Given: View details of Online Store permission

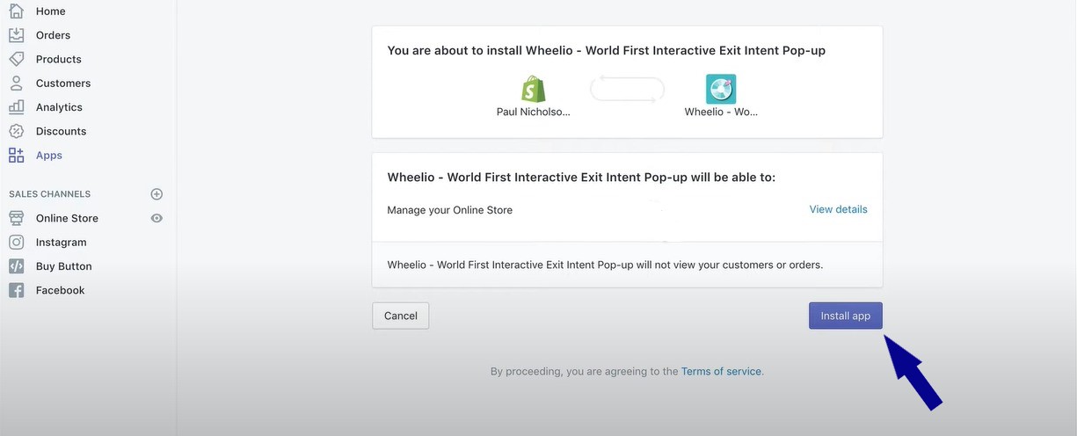Looking at the screenshot, I should [838, 209].
